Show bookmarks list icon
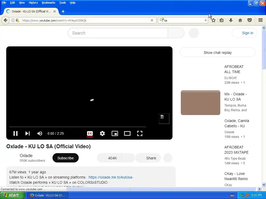266x199 pixels. (x=222, y=20)
